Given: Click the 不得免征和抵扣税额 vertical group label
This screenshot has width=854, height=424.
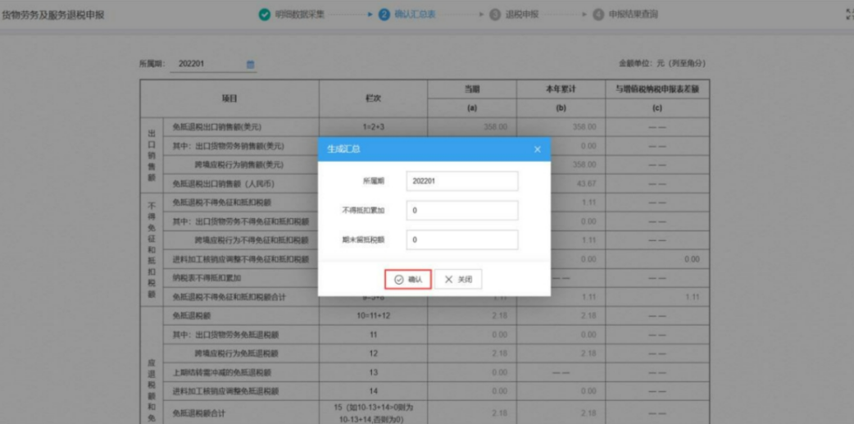Looking at the screenshot, I should coord(151,249).
